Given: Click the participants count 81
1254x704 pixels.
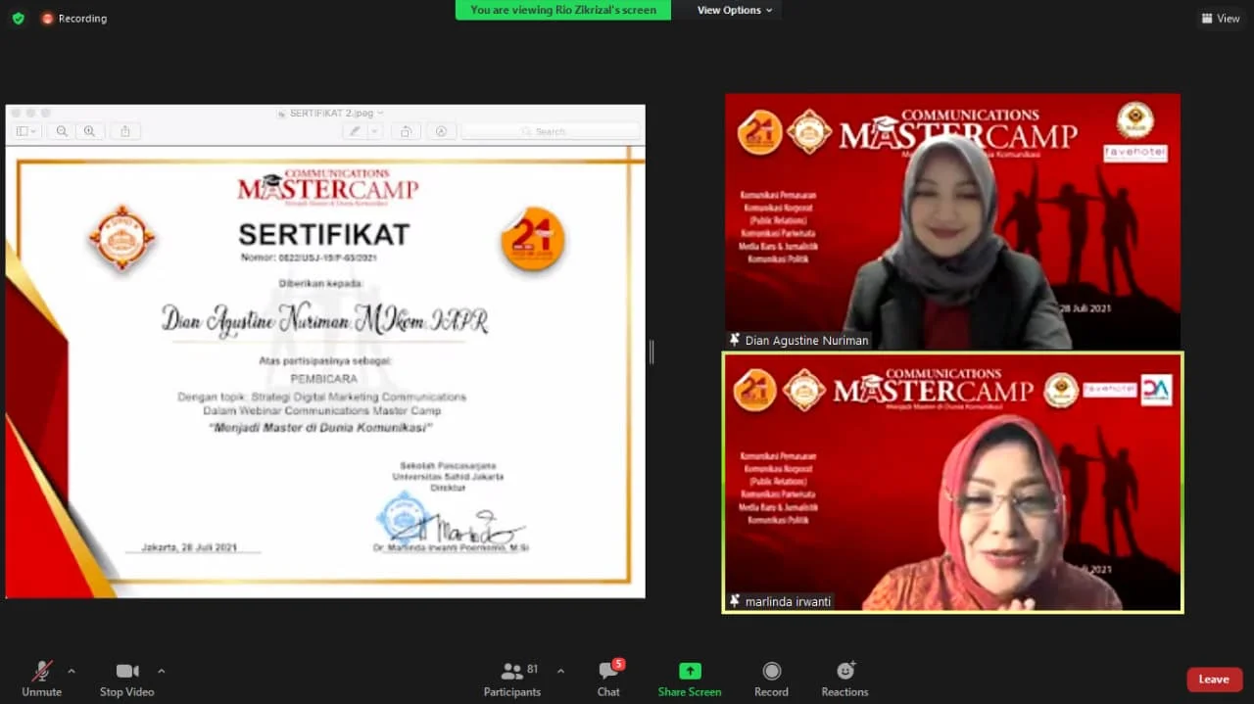Looking at the screenshot, I should click(532, 670).
